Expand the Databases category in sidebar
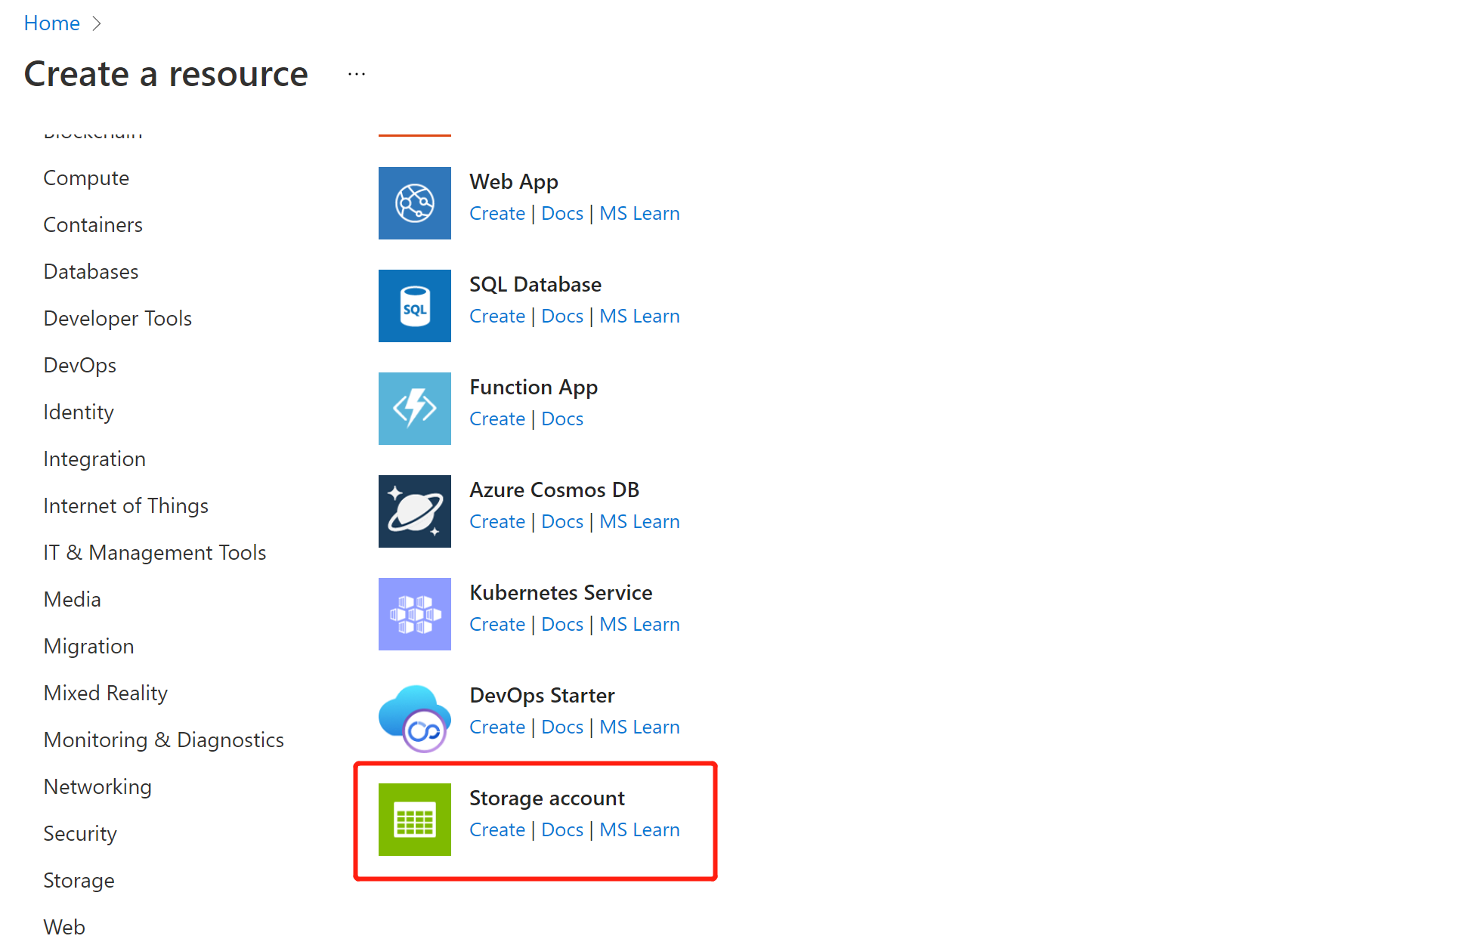Screen dimensions: 1457x942 [x=90, y=270]
